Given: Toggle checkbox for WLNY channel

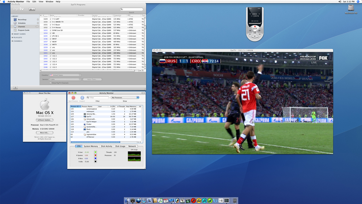Looking at the screenshot, I should point(51,42).
